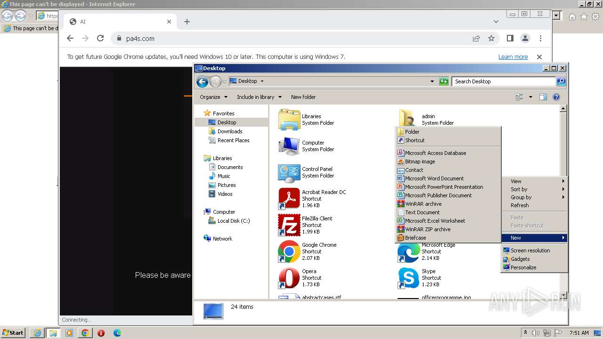Click the New folder button
The width and height of the screenshot is (603, 339).
303,97
